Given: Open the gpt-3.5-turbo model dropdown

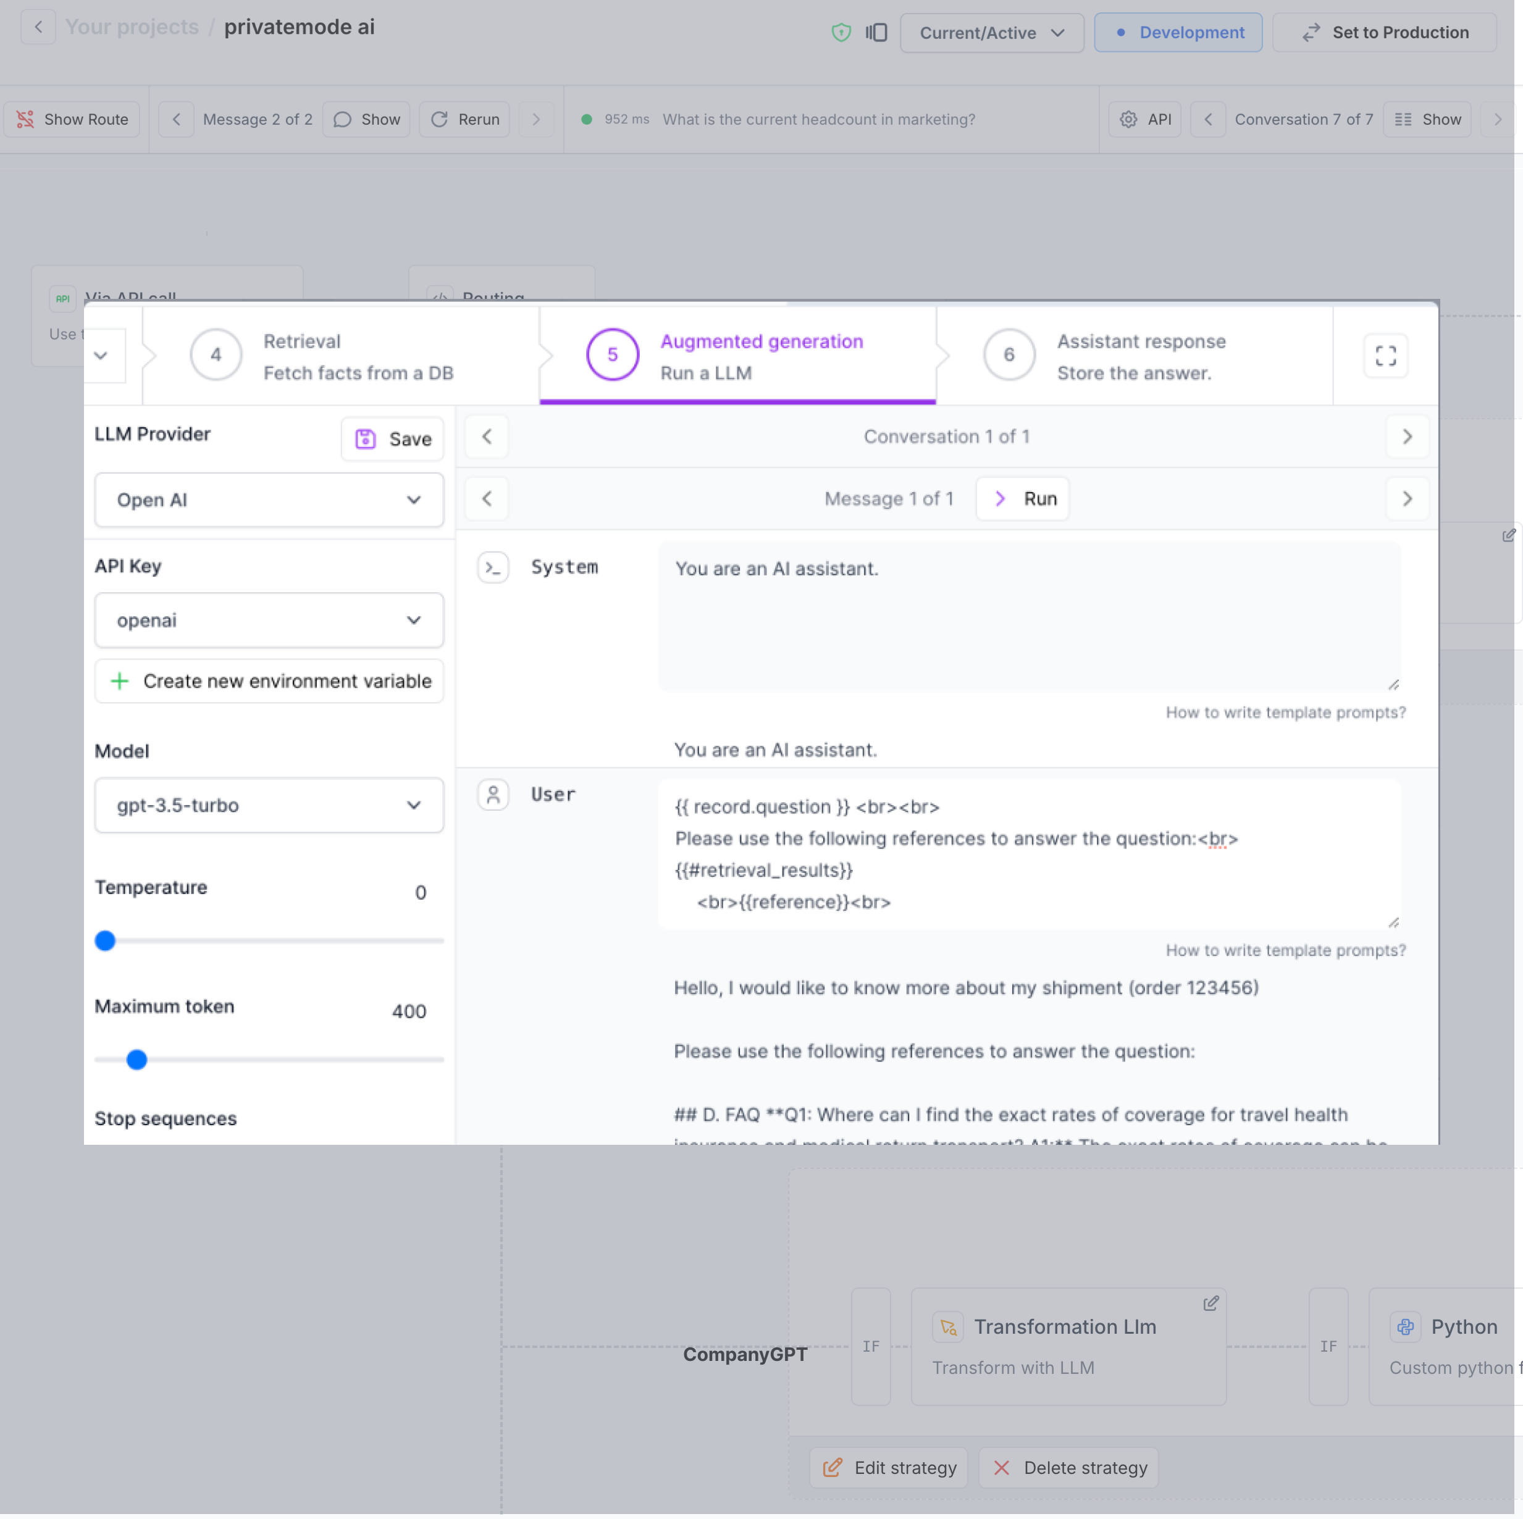Looking at the screenshot, I should (269, 805).
